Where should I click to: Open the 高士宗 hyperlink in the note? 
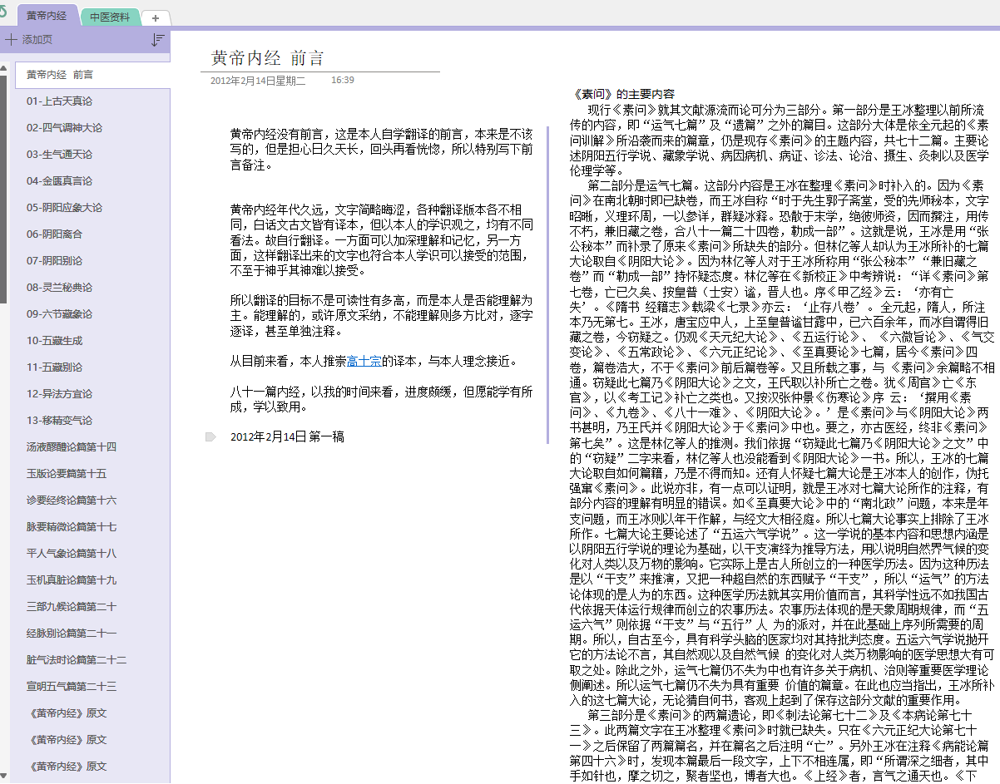[364, 361]
